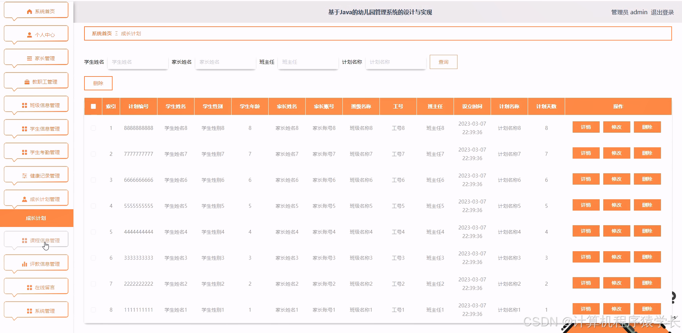Click 删除 for row 计划名称3
Viewport: 682px width, 333px height.
click(647, 257)
